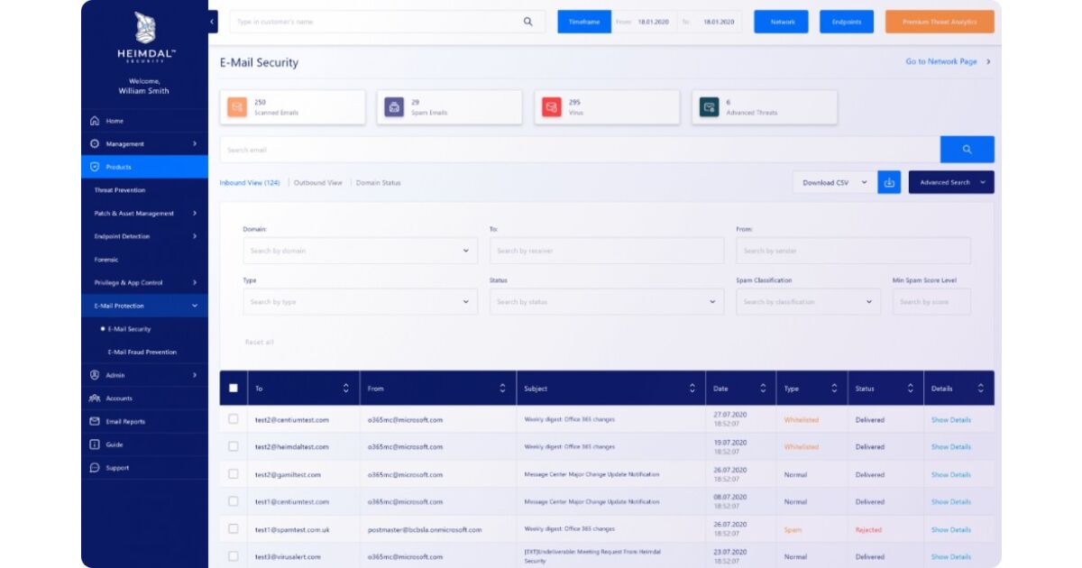The image size is (1082, 568).
Task: Toggle the select-all checkbox in table header
Action: point(234,389)
